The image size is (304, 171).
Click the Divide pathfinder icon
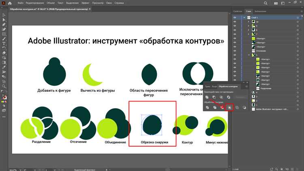tap(207, 108)
